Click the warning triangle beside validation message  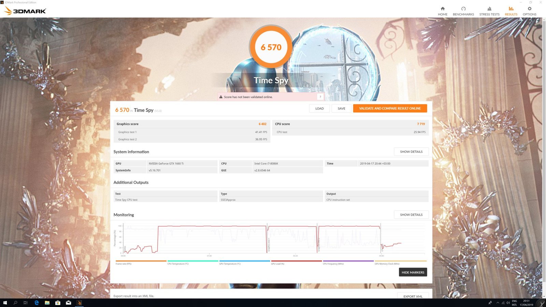pos(221,97)
